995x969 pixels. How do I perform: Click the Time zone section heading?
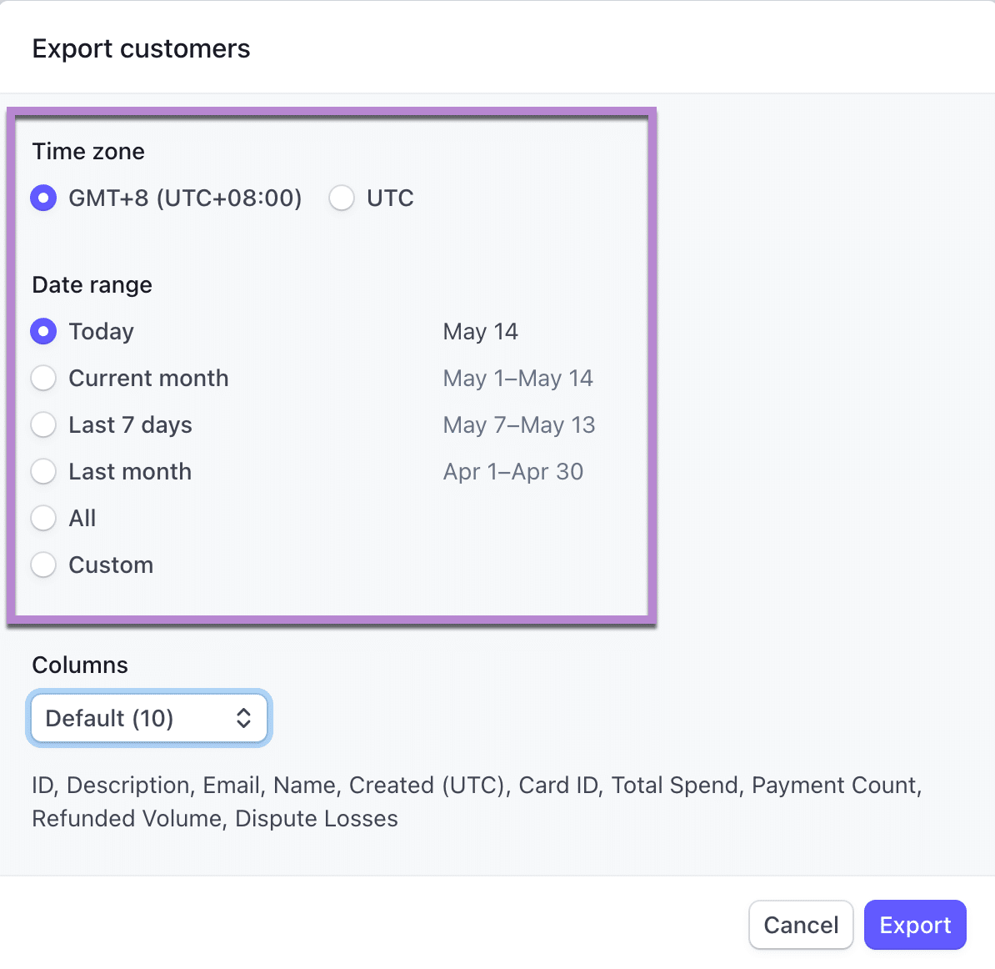click(88, 152)
